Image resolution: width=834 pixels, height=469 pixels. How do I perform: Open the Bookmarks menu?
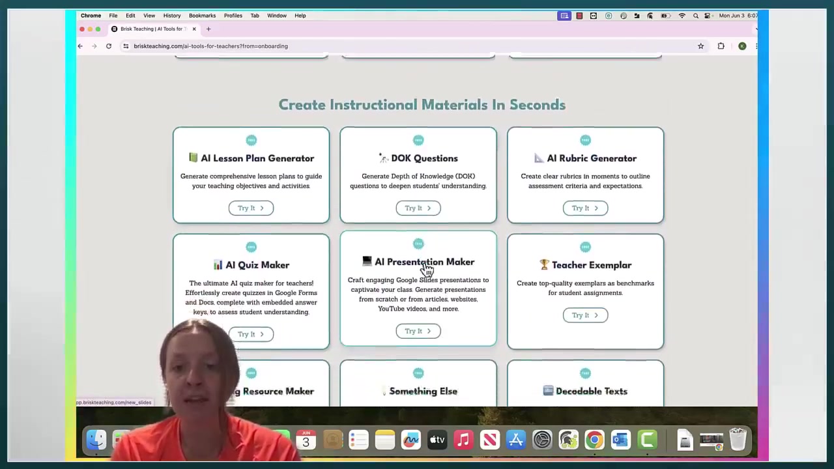202,15
